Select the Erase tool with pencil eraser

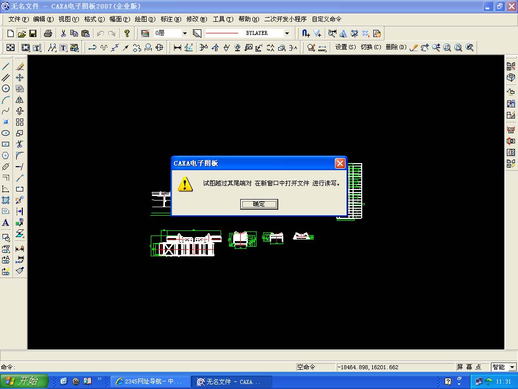(20, 66)
